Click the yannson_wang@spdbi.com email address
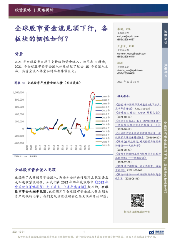This screenshot has height=247, width=175. click(x=131, y=54)
